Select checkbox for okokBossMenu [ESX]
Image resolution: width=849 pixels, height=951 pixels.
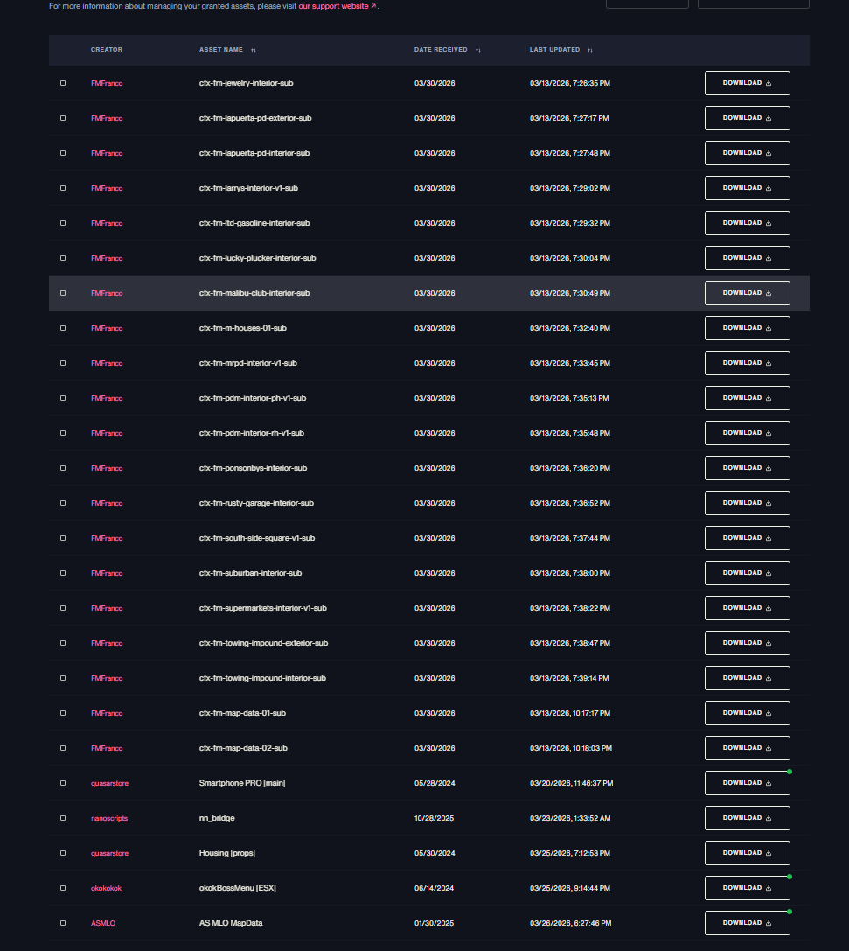[63, 888]
